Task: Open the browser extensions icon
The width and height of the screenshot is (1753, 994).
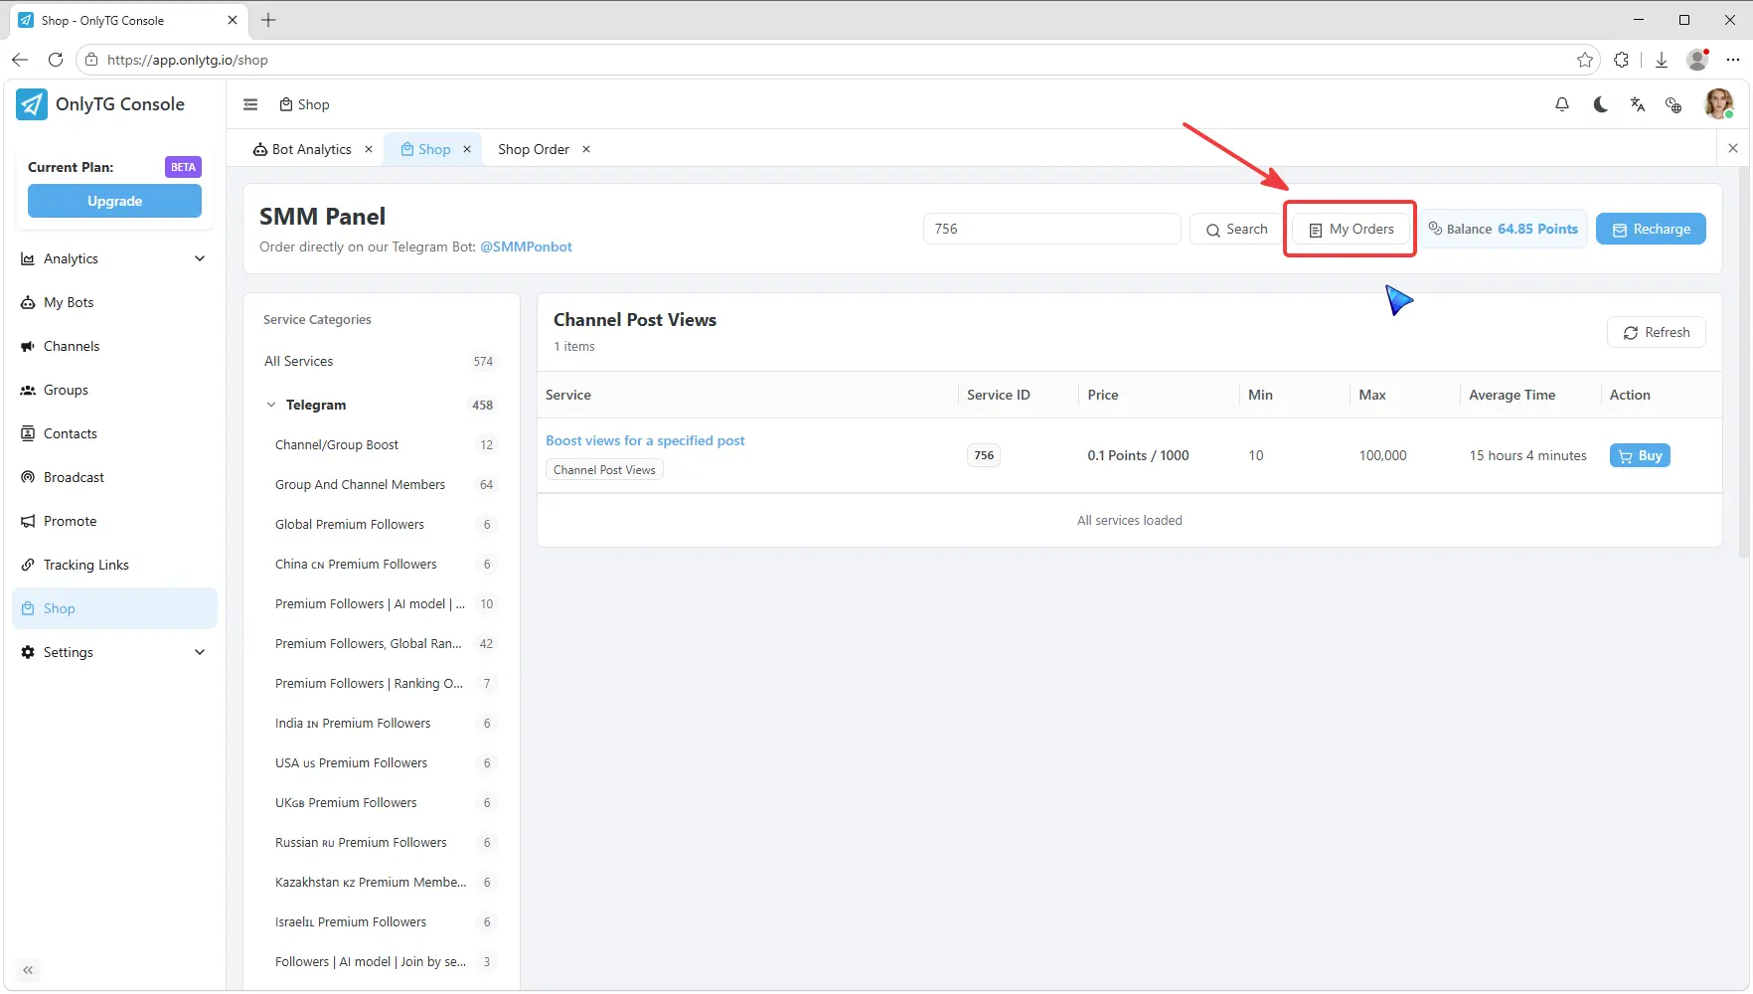Action: (1622, 60)
